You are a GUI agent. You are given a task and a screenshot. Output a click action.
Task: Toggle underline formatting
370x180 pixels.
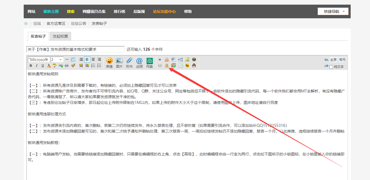(43, 65)
